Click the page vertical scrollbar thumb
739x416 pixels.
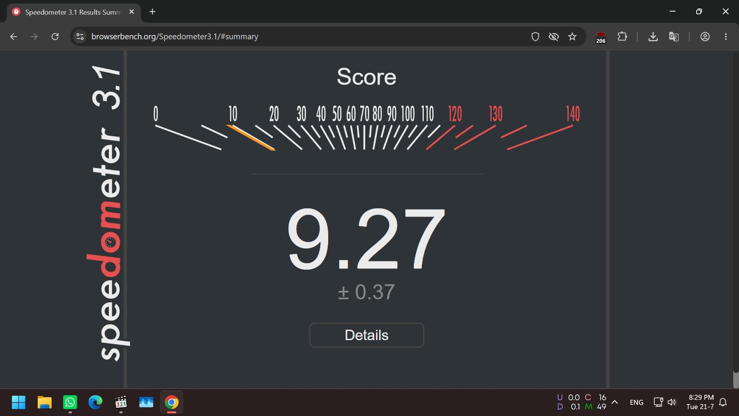pyautogui.click(x=736, y=379)
